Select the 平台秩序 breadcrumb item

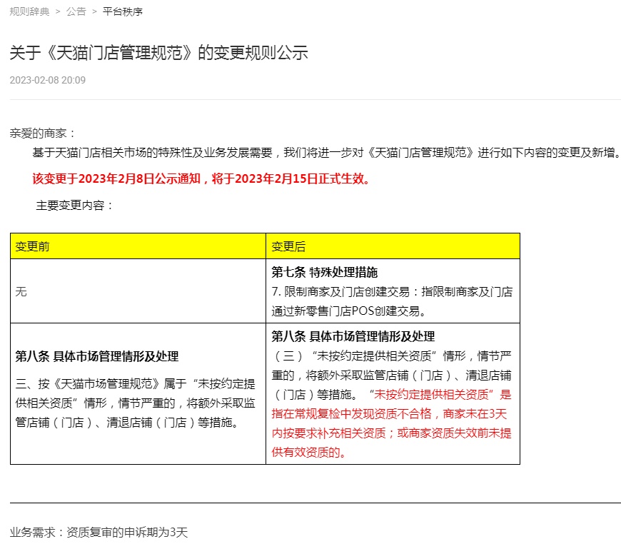click(122, 11)
